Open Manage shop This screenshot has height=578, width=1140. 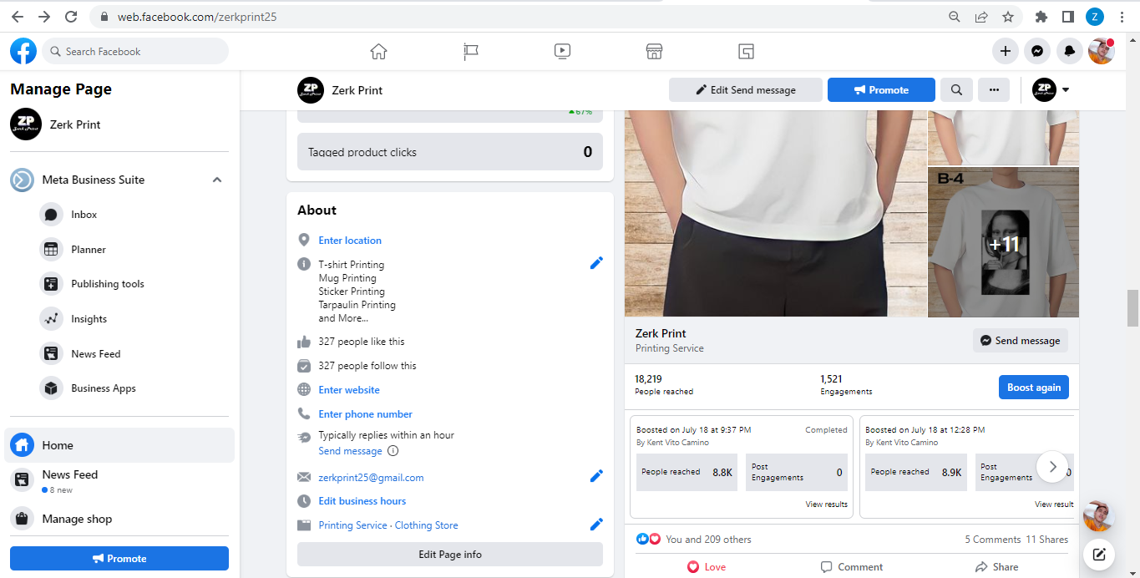[119, 519]
